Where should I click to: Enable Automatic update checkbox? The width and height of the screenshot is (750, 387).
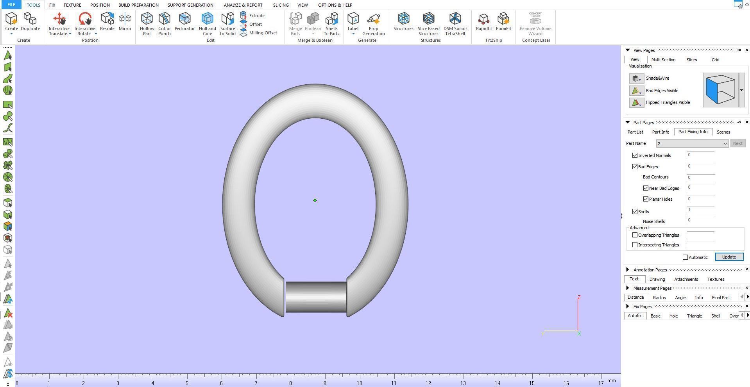(685, 257)
